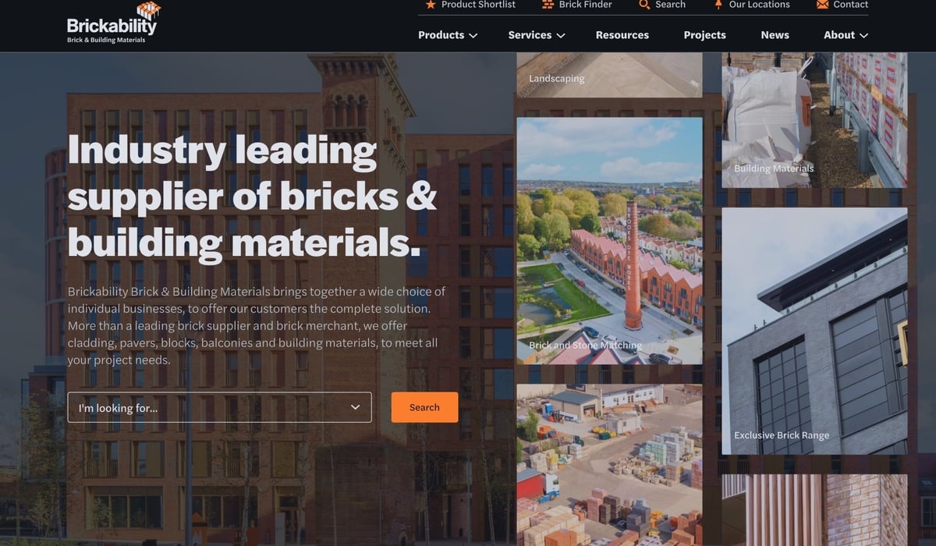Click the envelope icon beside Contact
Screen dimensions: 936x546
click(x=822, y=5)
